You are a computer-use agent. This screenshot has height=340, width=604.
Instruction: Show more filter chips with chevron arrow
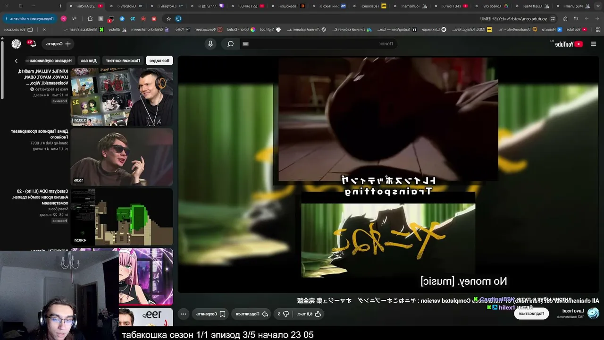16,61
